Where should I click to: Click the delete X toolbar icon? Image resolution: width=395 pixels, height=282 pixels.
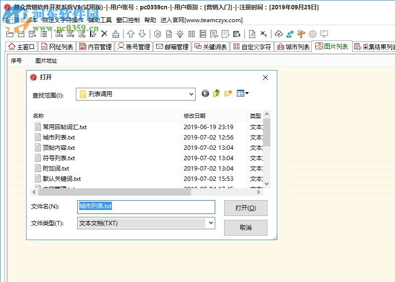pyautogui.click(x=104, y=34)
